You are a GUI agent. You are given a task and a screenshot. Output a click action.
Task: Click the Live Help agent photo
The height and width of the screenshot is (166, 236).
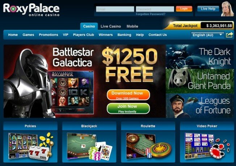point(227,9)
